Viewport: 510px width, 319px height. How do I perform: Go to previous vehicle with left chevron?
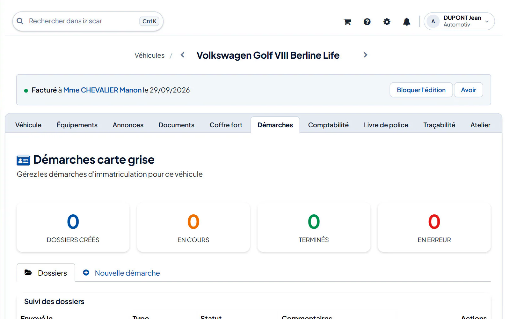[x=183, y=55]
